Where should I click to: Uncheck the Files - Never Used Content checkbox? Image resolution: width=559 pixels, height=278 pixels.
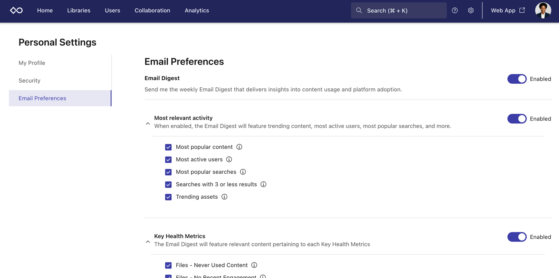pos(168,265)
